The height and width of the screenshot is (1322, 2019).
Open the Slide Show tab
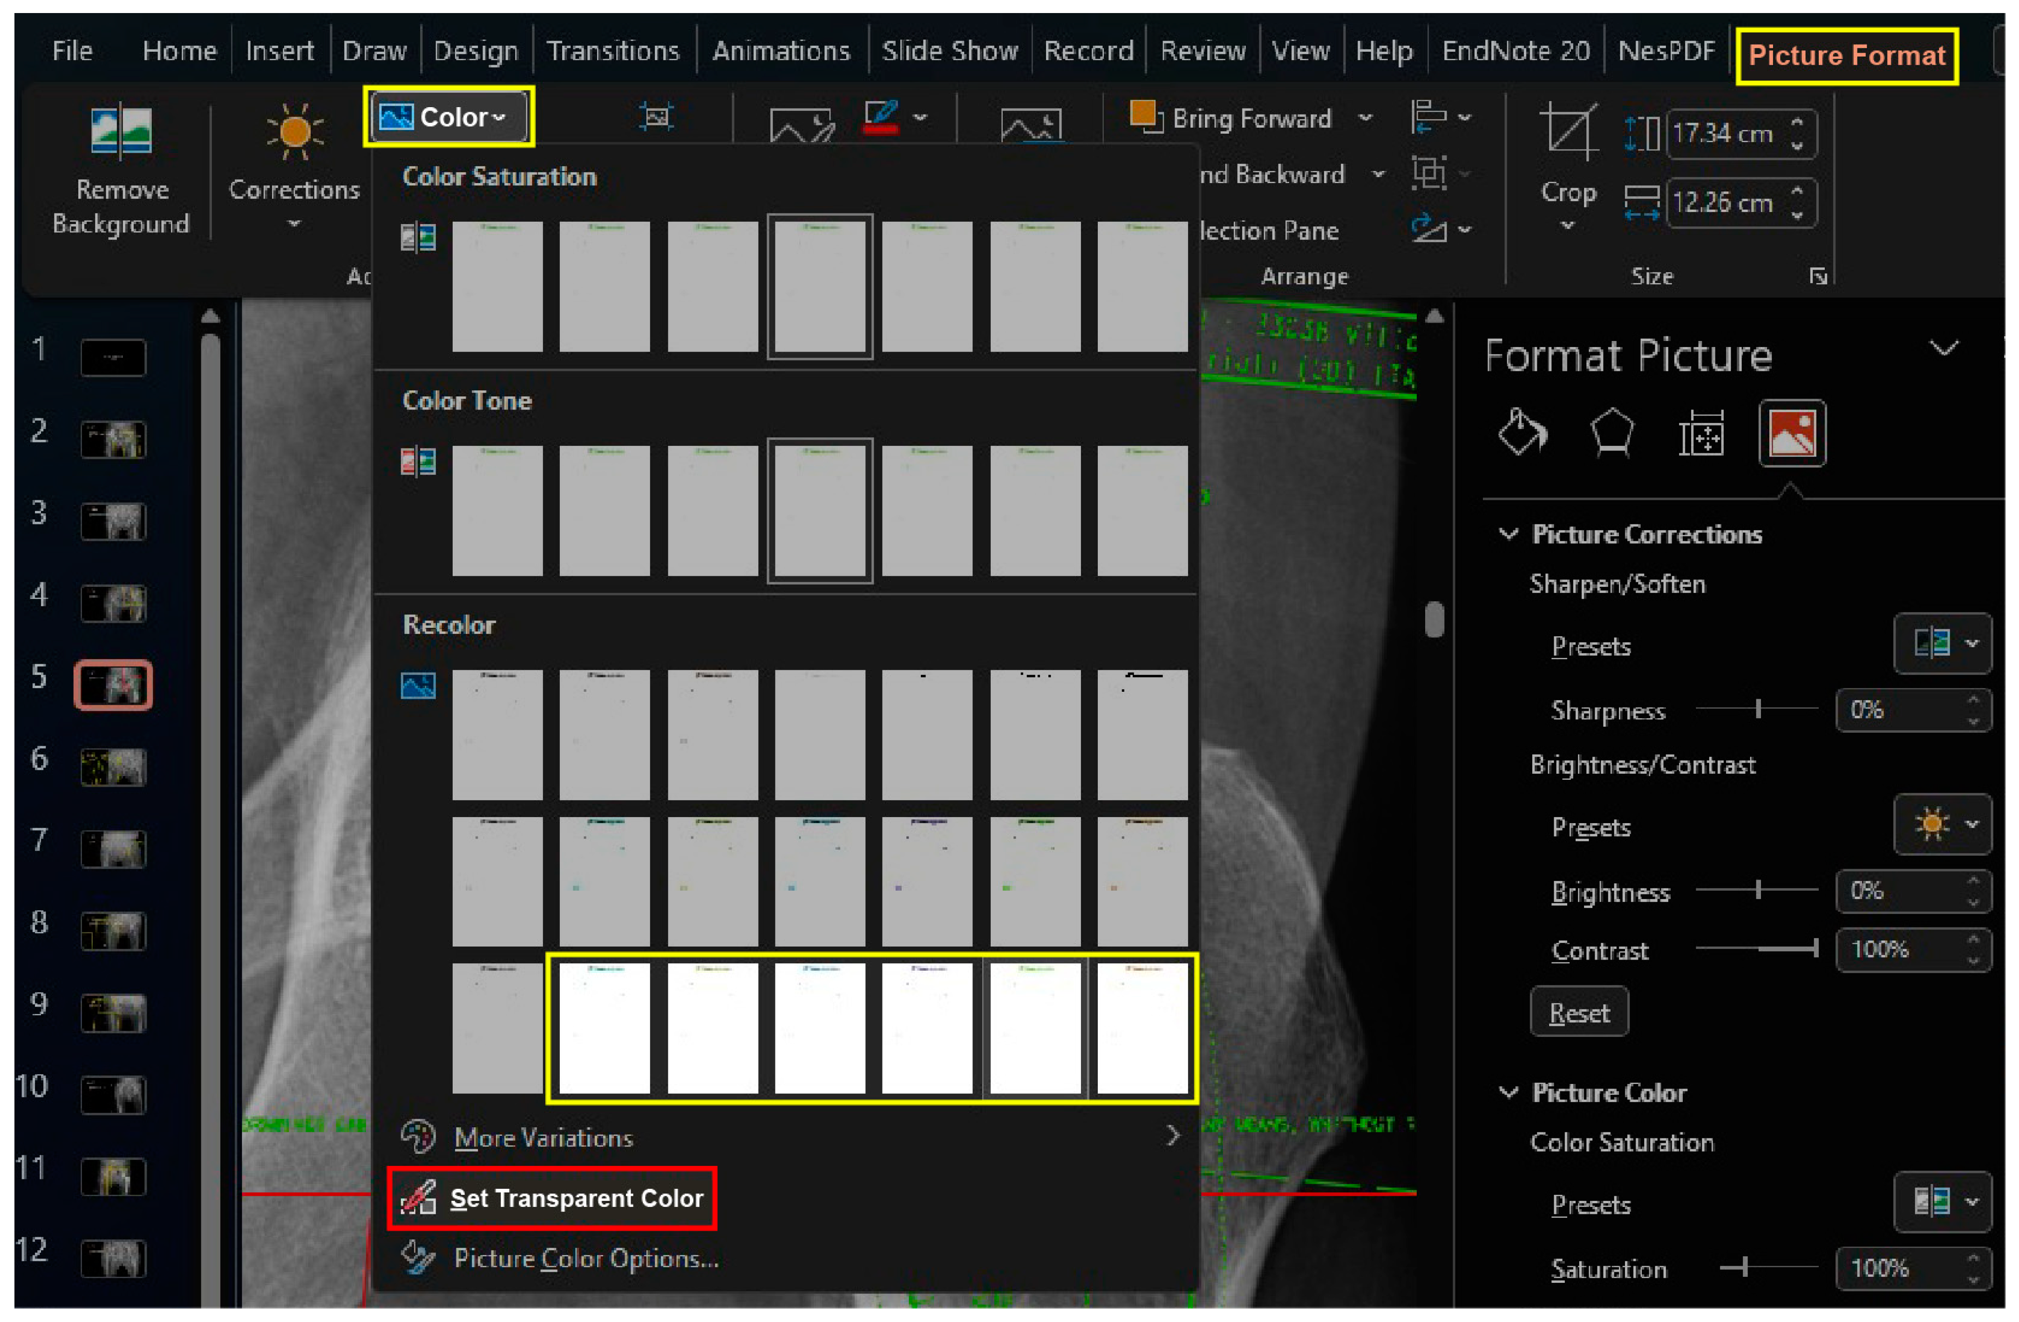click(949, 51)
